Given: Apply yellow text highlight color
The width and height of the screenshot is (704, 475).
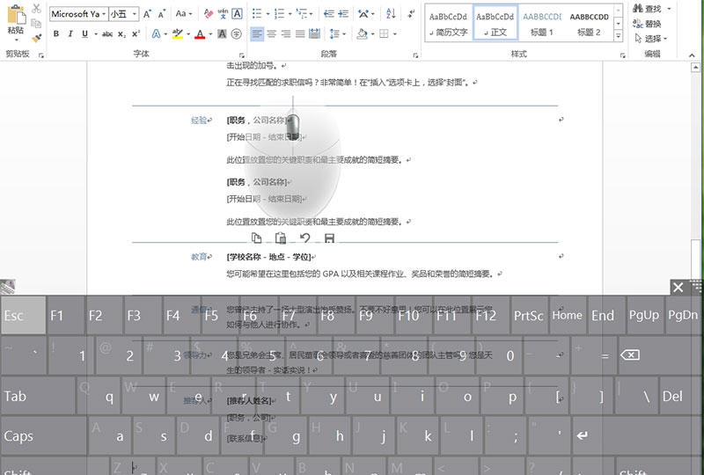Looking at the screenshot, I should 178,33.
